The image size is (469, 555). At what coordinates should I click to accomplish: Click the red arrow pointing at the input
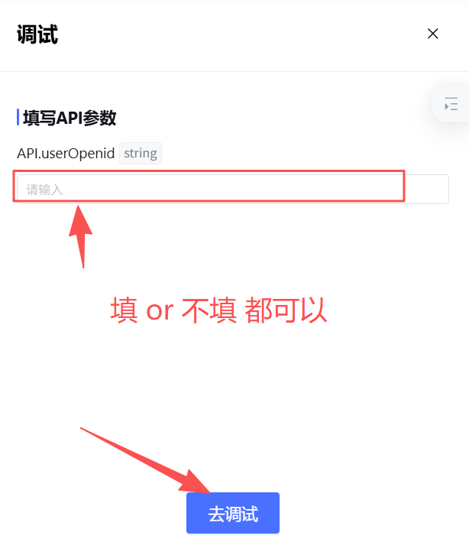click(81, 237)
